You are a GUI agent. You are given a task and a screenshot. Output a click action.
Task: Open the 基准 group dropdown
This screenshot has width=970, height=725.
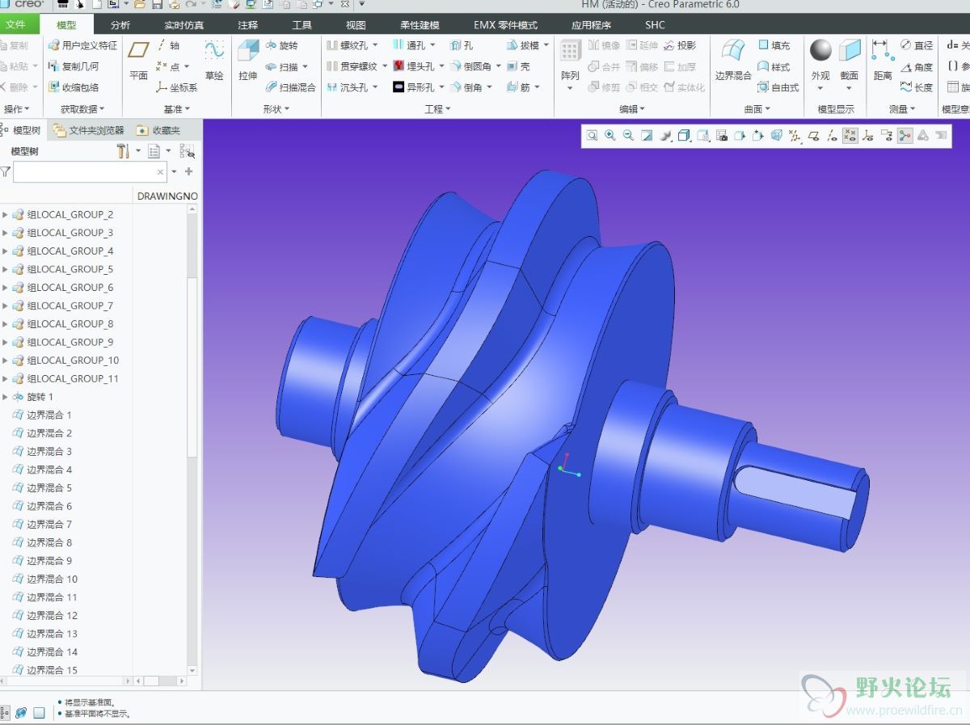click(x=177, y=108)
